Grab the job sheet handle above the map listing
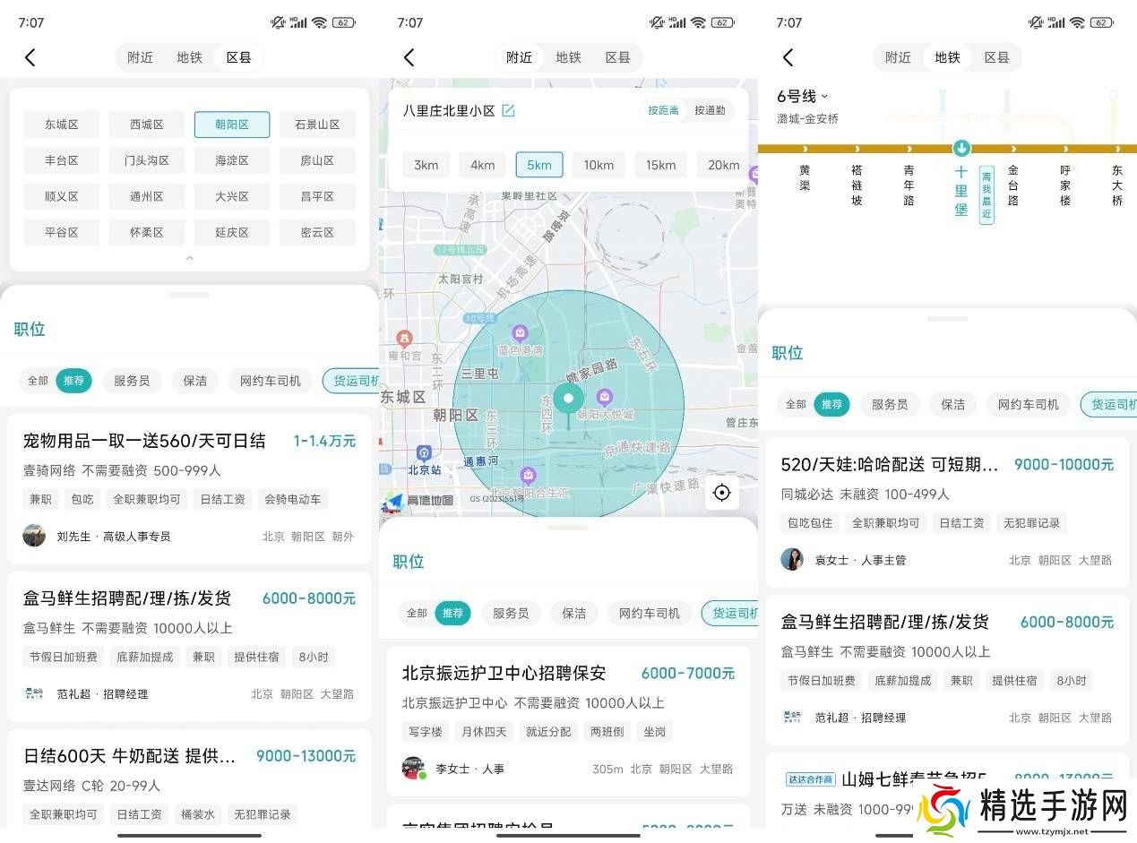The width and height of the screenshot is (1137, 843). 568,528
